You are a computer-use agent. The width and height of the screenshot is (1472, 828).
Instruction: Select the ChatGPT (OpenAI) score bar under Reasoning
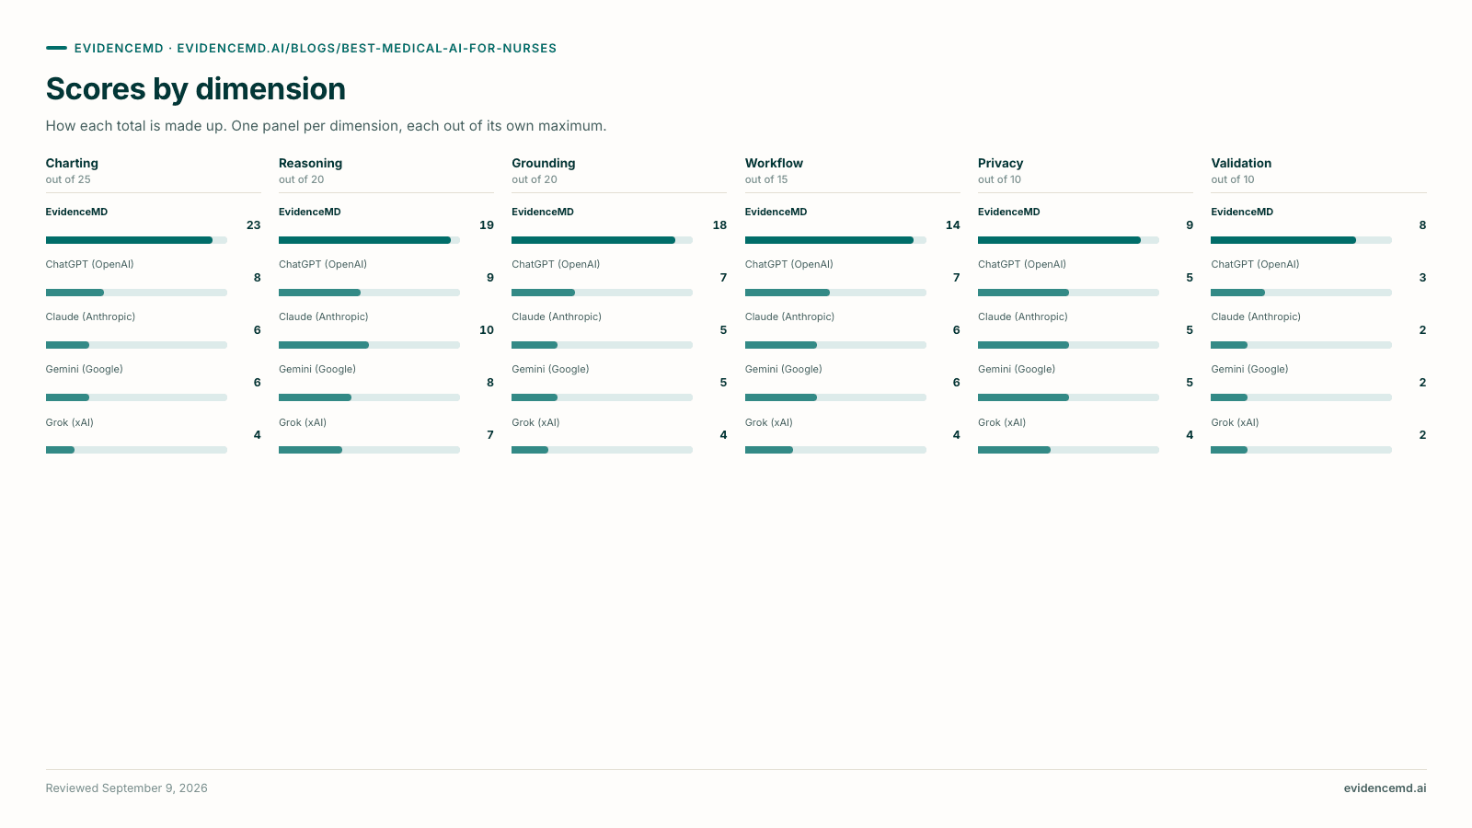click(369, 293)
